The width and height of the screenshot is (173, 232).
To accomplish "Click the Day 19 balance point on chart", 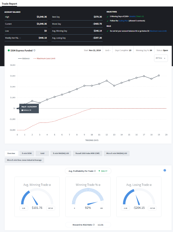I will click(159, 75).
